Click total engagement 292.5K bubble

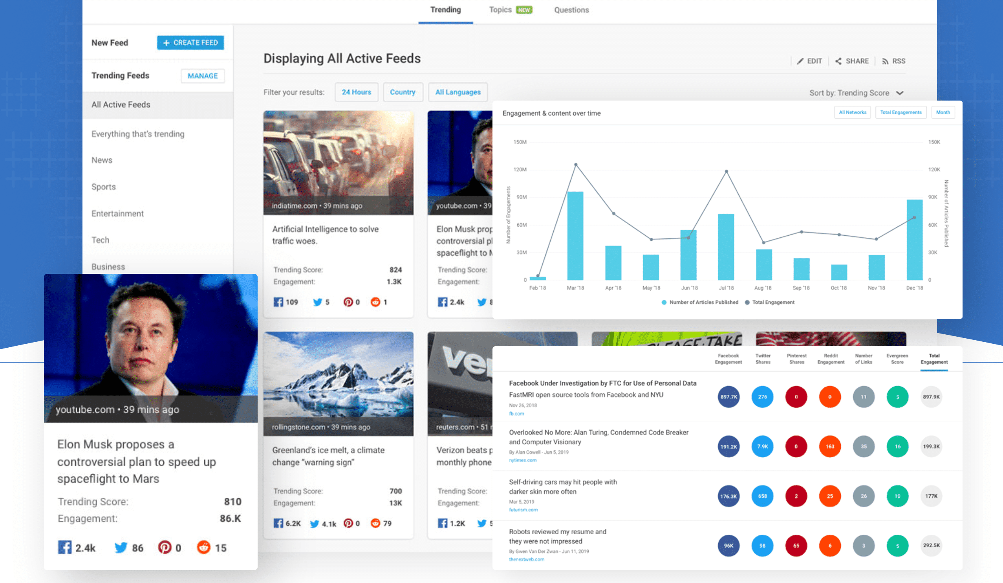tap(932, 546)
